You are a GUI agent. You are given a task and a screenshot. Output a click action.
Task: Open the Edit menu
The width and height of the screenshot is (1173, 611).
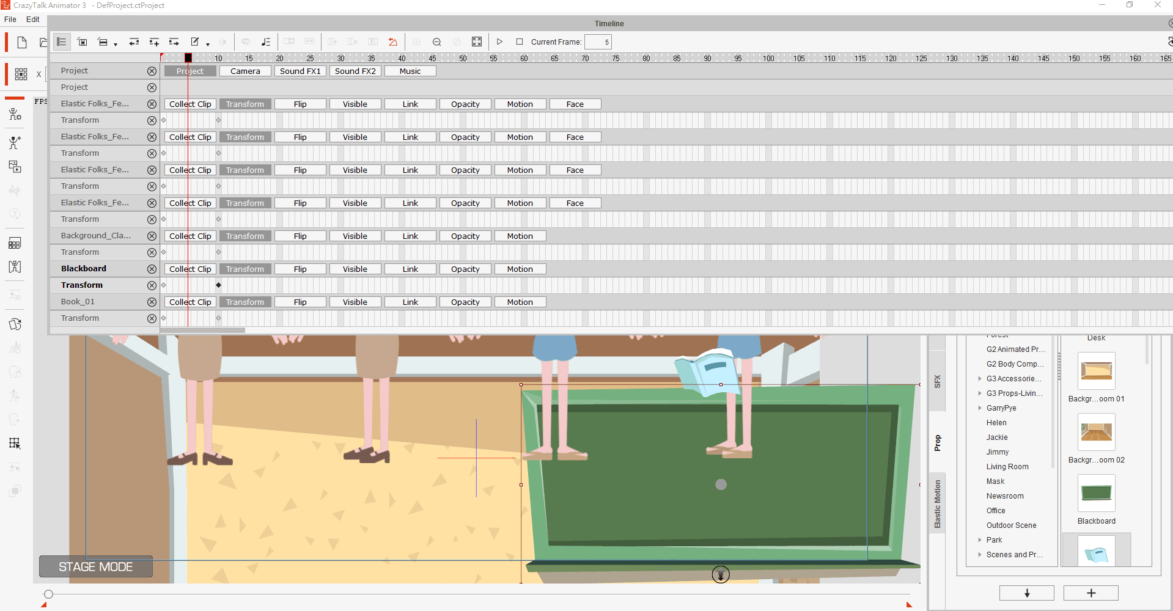point(33,20)
